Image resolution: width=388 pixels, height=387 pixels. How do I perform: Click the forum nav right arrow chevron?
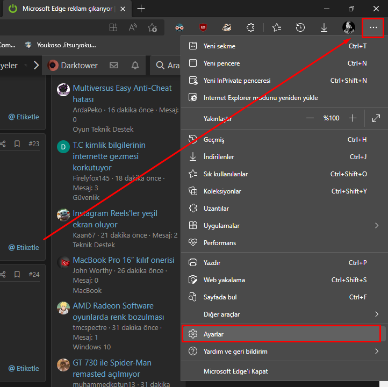[37, 66]
